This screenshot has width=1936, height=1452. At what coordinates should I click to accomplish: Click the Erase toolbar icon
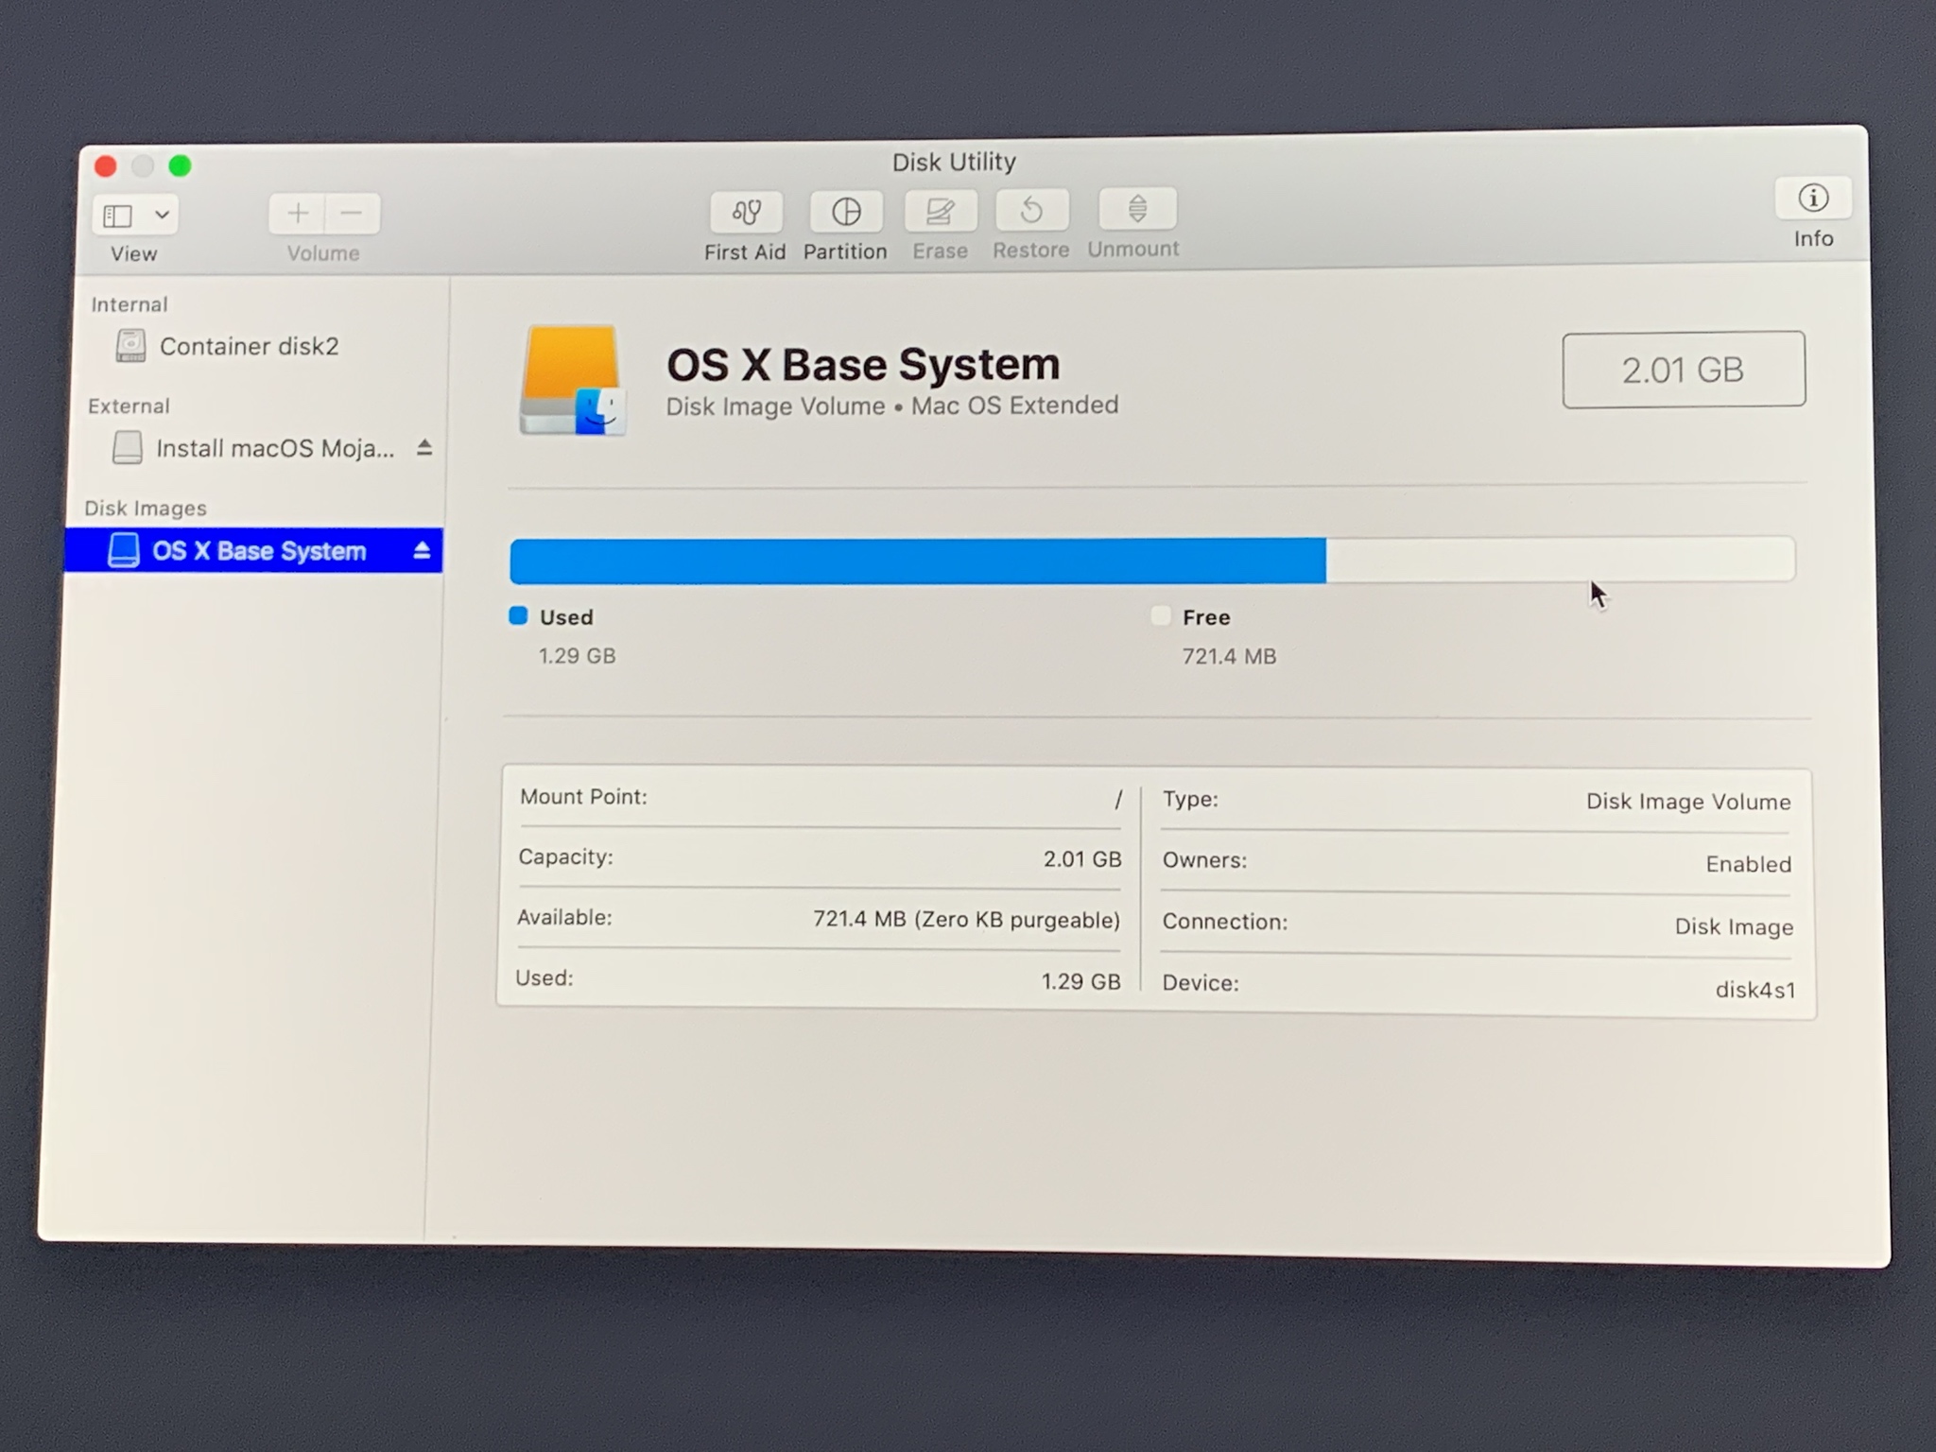940,211
